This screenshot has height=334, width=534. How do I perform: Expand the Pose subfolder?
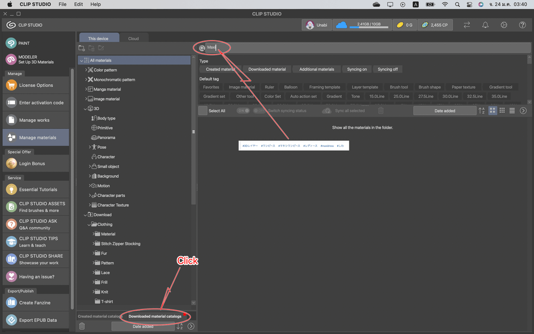[x=90, y=147]
